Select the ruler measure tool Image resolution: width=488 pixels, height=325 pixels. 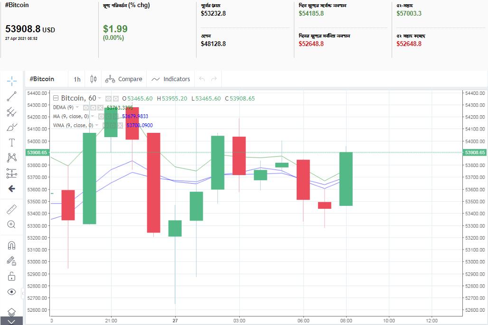click(x=12, y=209)
